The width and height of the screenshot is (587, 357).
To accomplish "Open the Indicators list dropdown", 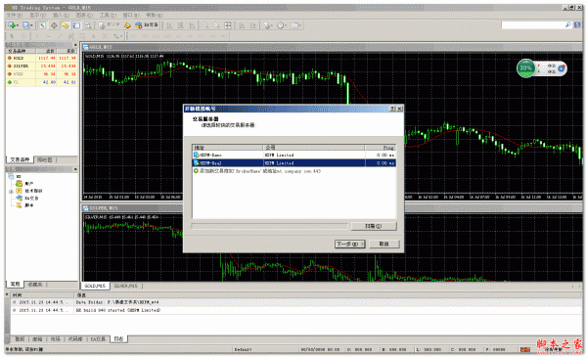I will point(267,25).
